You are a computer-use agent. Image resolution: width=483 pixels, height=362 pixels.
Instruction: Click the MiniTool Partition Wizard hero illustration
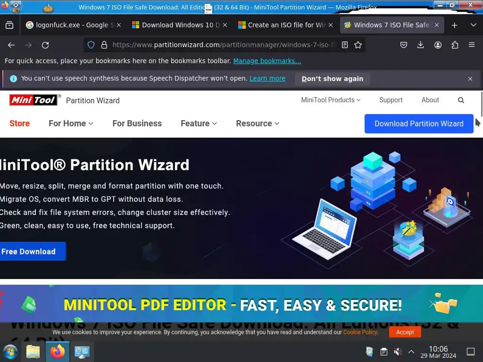click(x=376, y=209)
